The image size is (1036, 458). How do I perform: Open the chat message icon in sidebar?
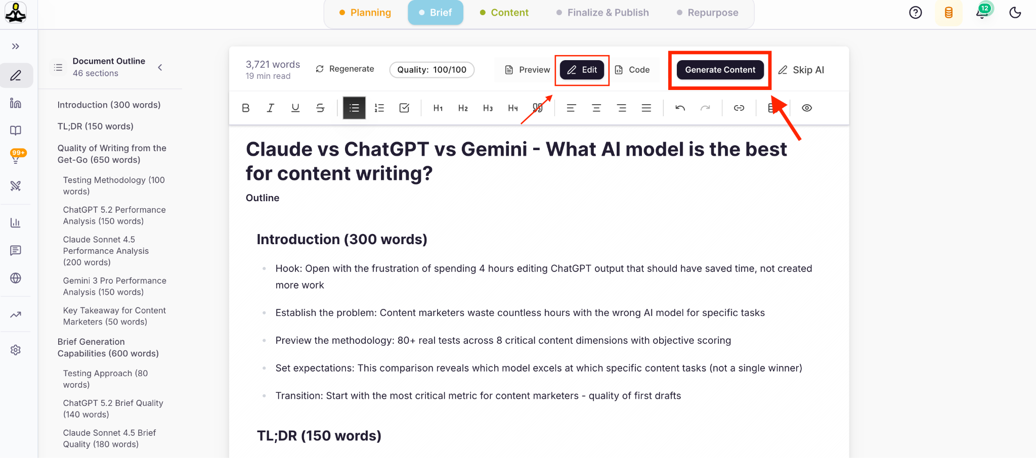pos(16,250)
